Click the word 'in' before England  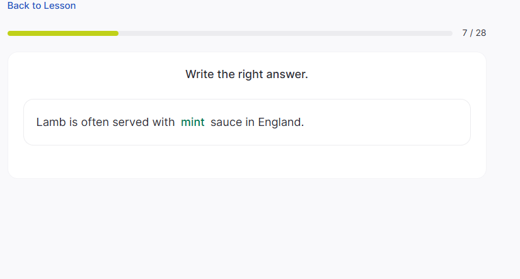pyautogui.click(x=250, y=122)
